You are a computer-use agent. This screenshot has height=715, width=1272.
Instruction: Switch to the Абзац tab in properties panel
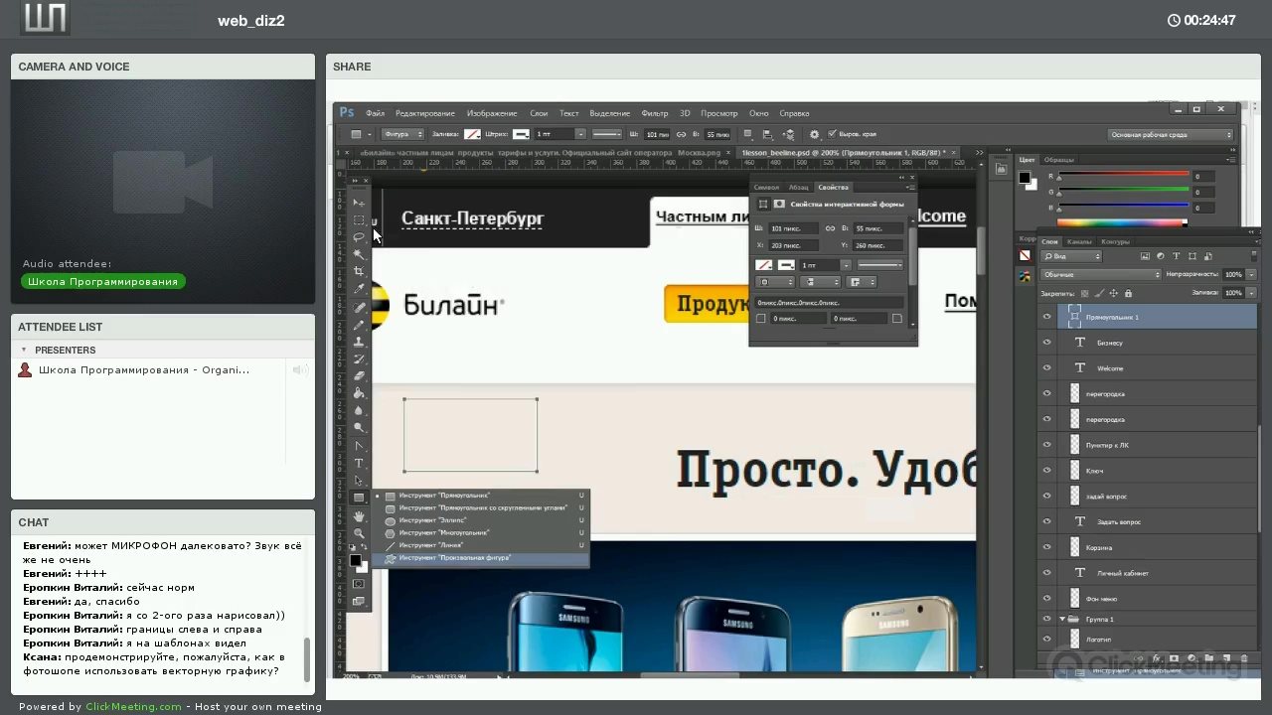(799, 187)
